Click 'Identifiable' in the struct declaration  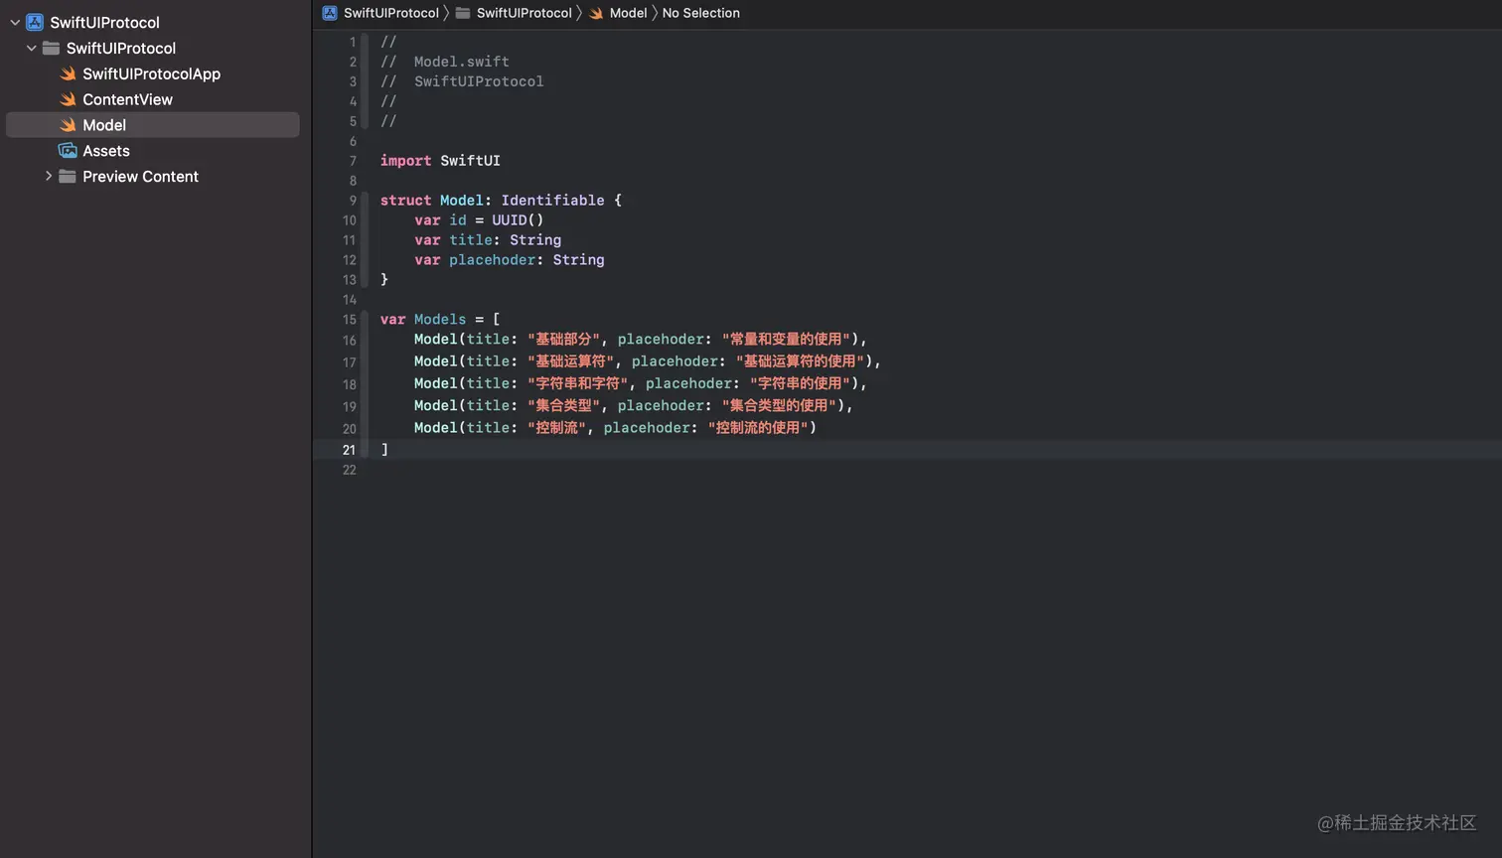[x=552, y=201]
